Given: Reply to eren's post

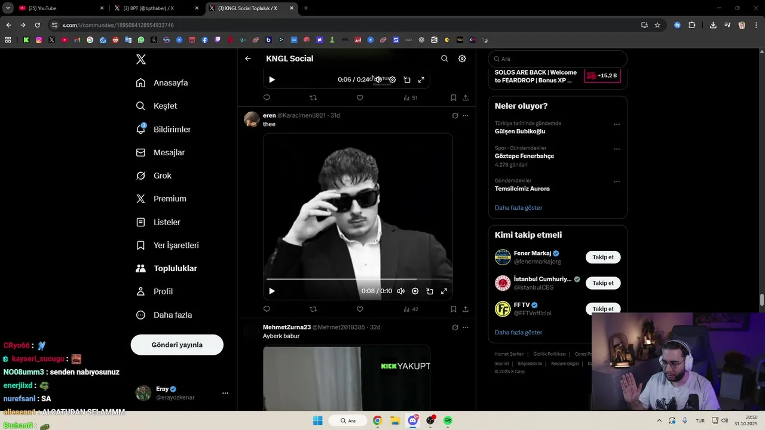Looking at the screenshot, I should tap(267, 309).
